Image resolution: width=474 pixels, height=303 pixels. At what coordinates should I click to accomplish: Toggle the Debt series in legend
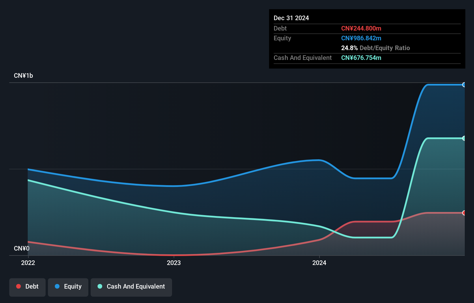pyautogui.click(x=27, y=287)
